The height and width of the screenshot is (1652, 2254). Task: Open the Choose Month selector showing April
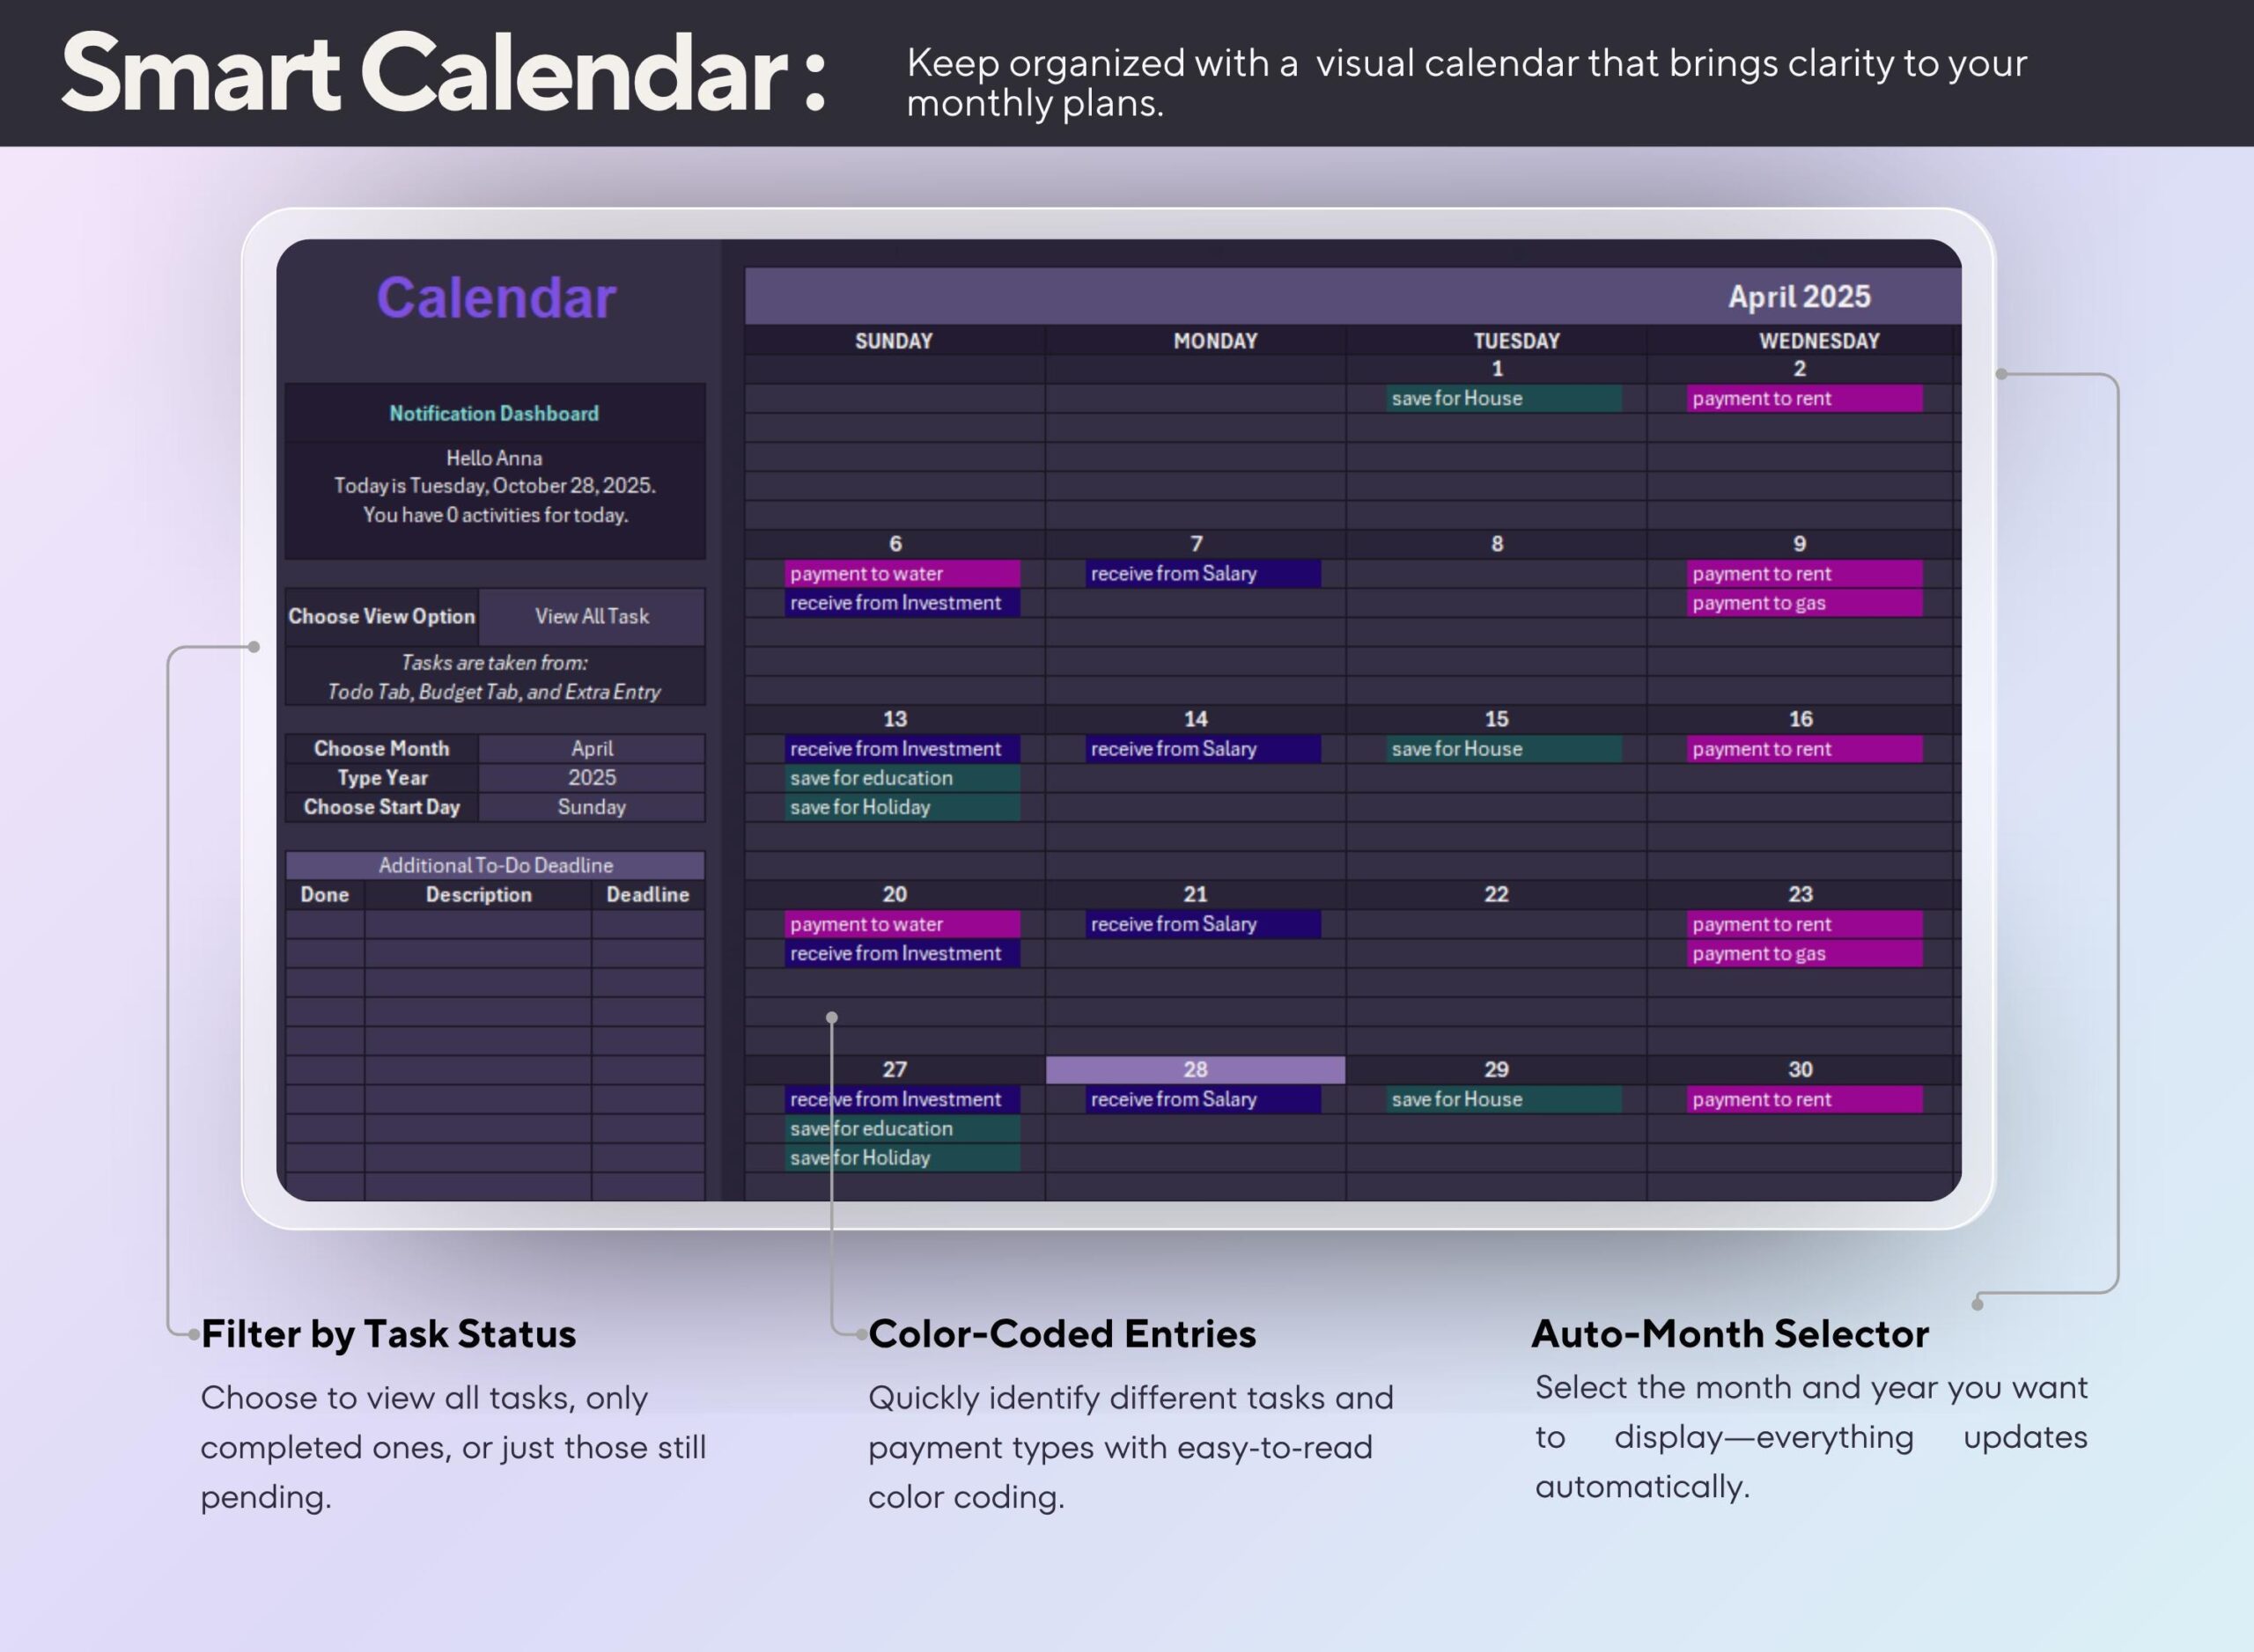(x=592, y=748)
